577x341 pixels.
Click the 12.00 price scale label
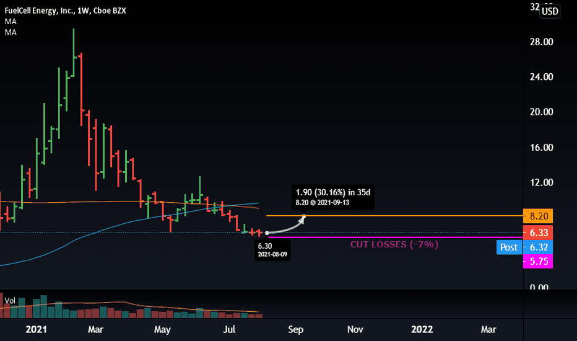click(541, 182)
